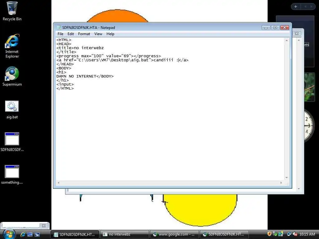Switch to SDFNJIOSDFNJK.HTA Notepad taskbar button
The image size is (319, 239).
pyautogui.click(x=75, y=234)
